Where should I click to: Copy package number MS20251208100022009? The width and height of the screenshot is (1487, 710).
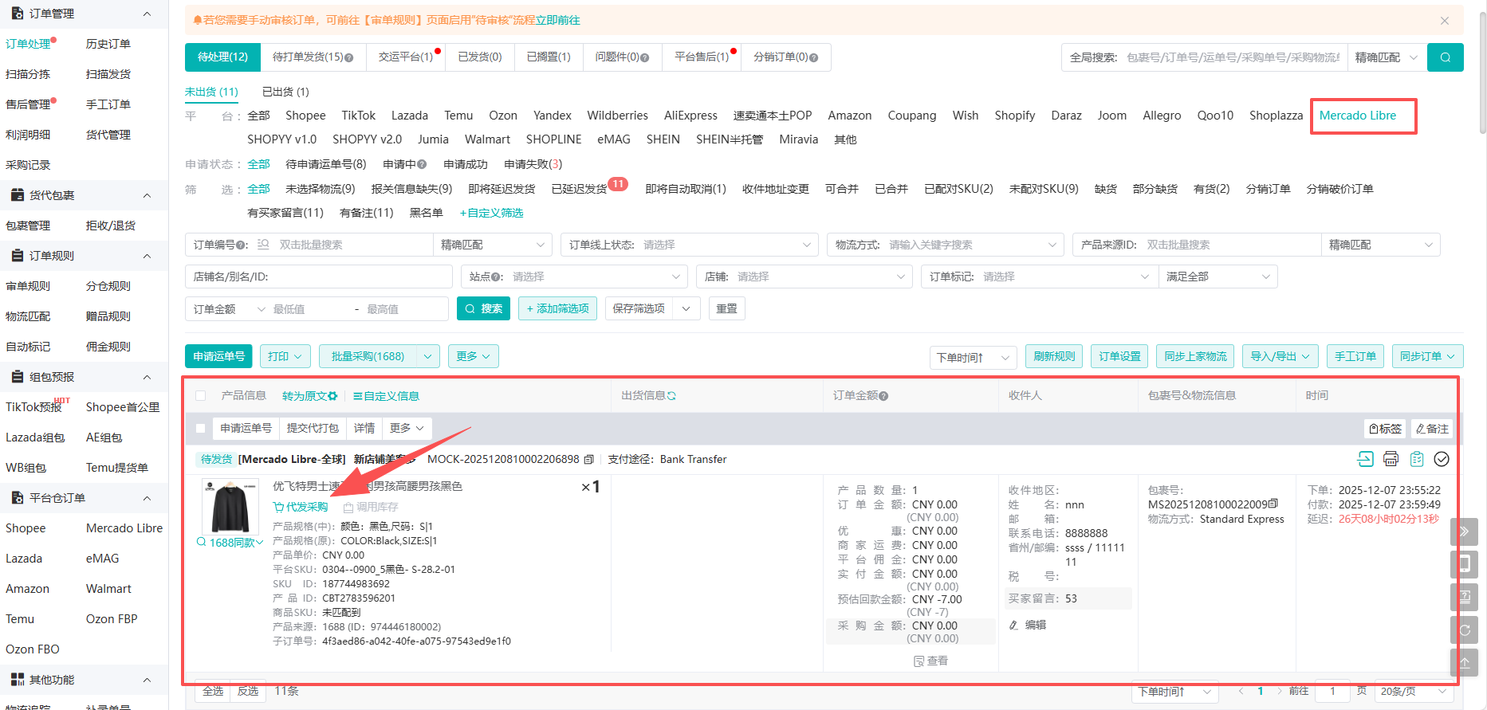point(1273,504)
